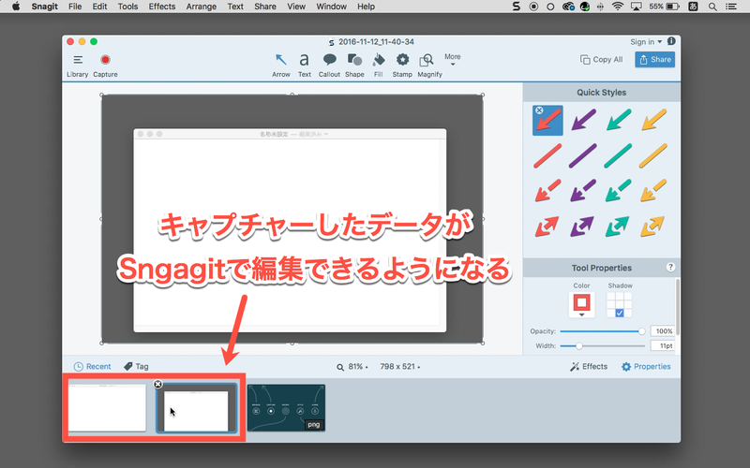Select the Magnify tool
The width and height of the screenshot is (750, 468).
click(x=429, y=65)
